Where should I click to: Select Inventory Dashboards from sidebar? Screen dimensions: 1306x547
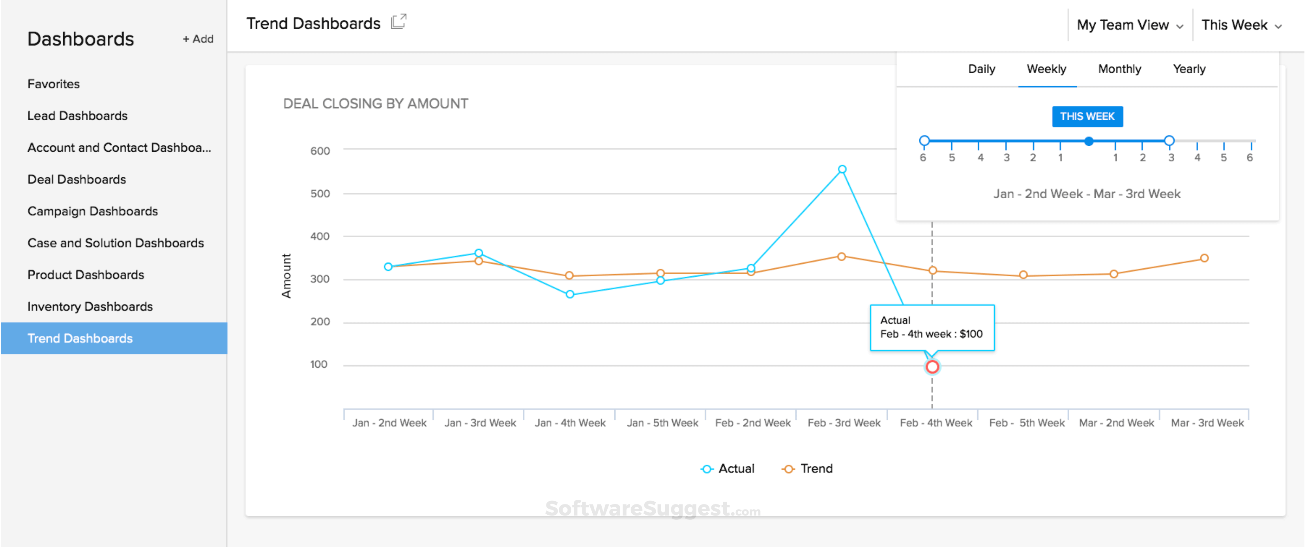pos(90,307)
